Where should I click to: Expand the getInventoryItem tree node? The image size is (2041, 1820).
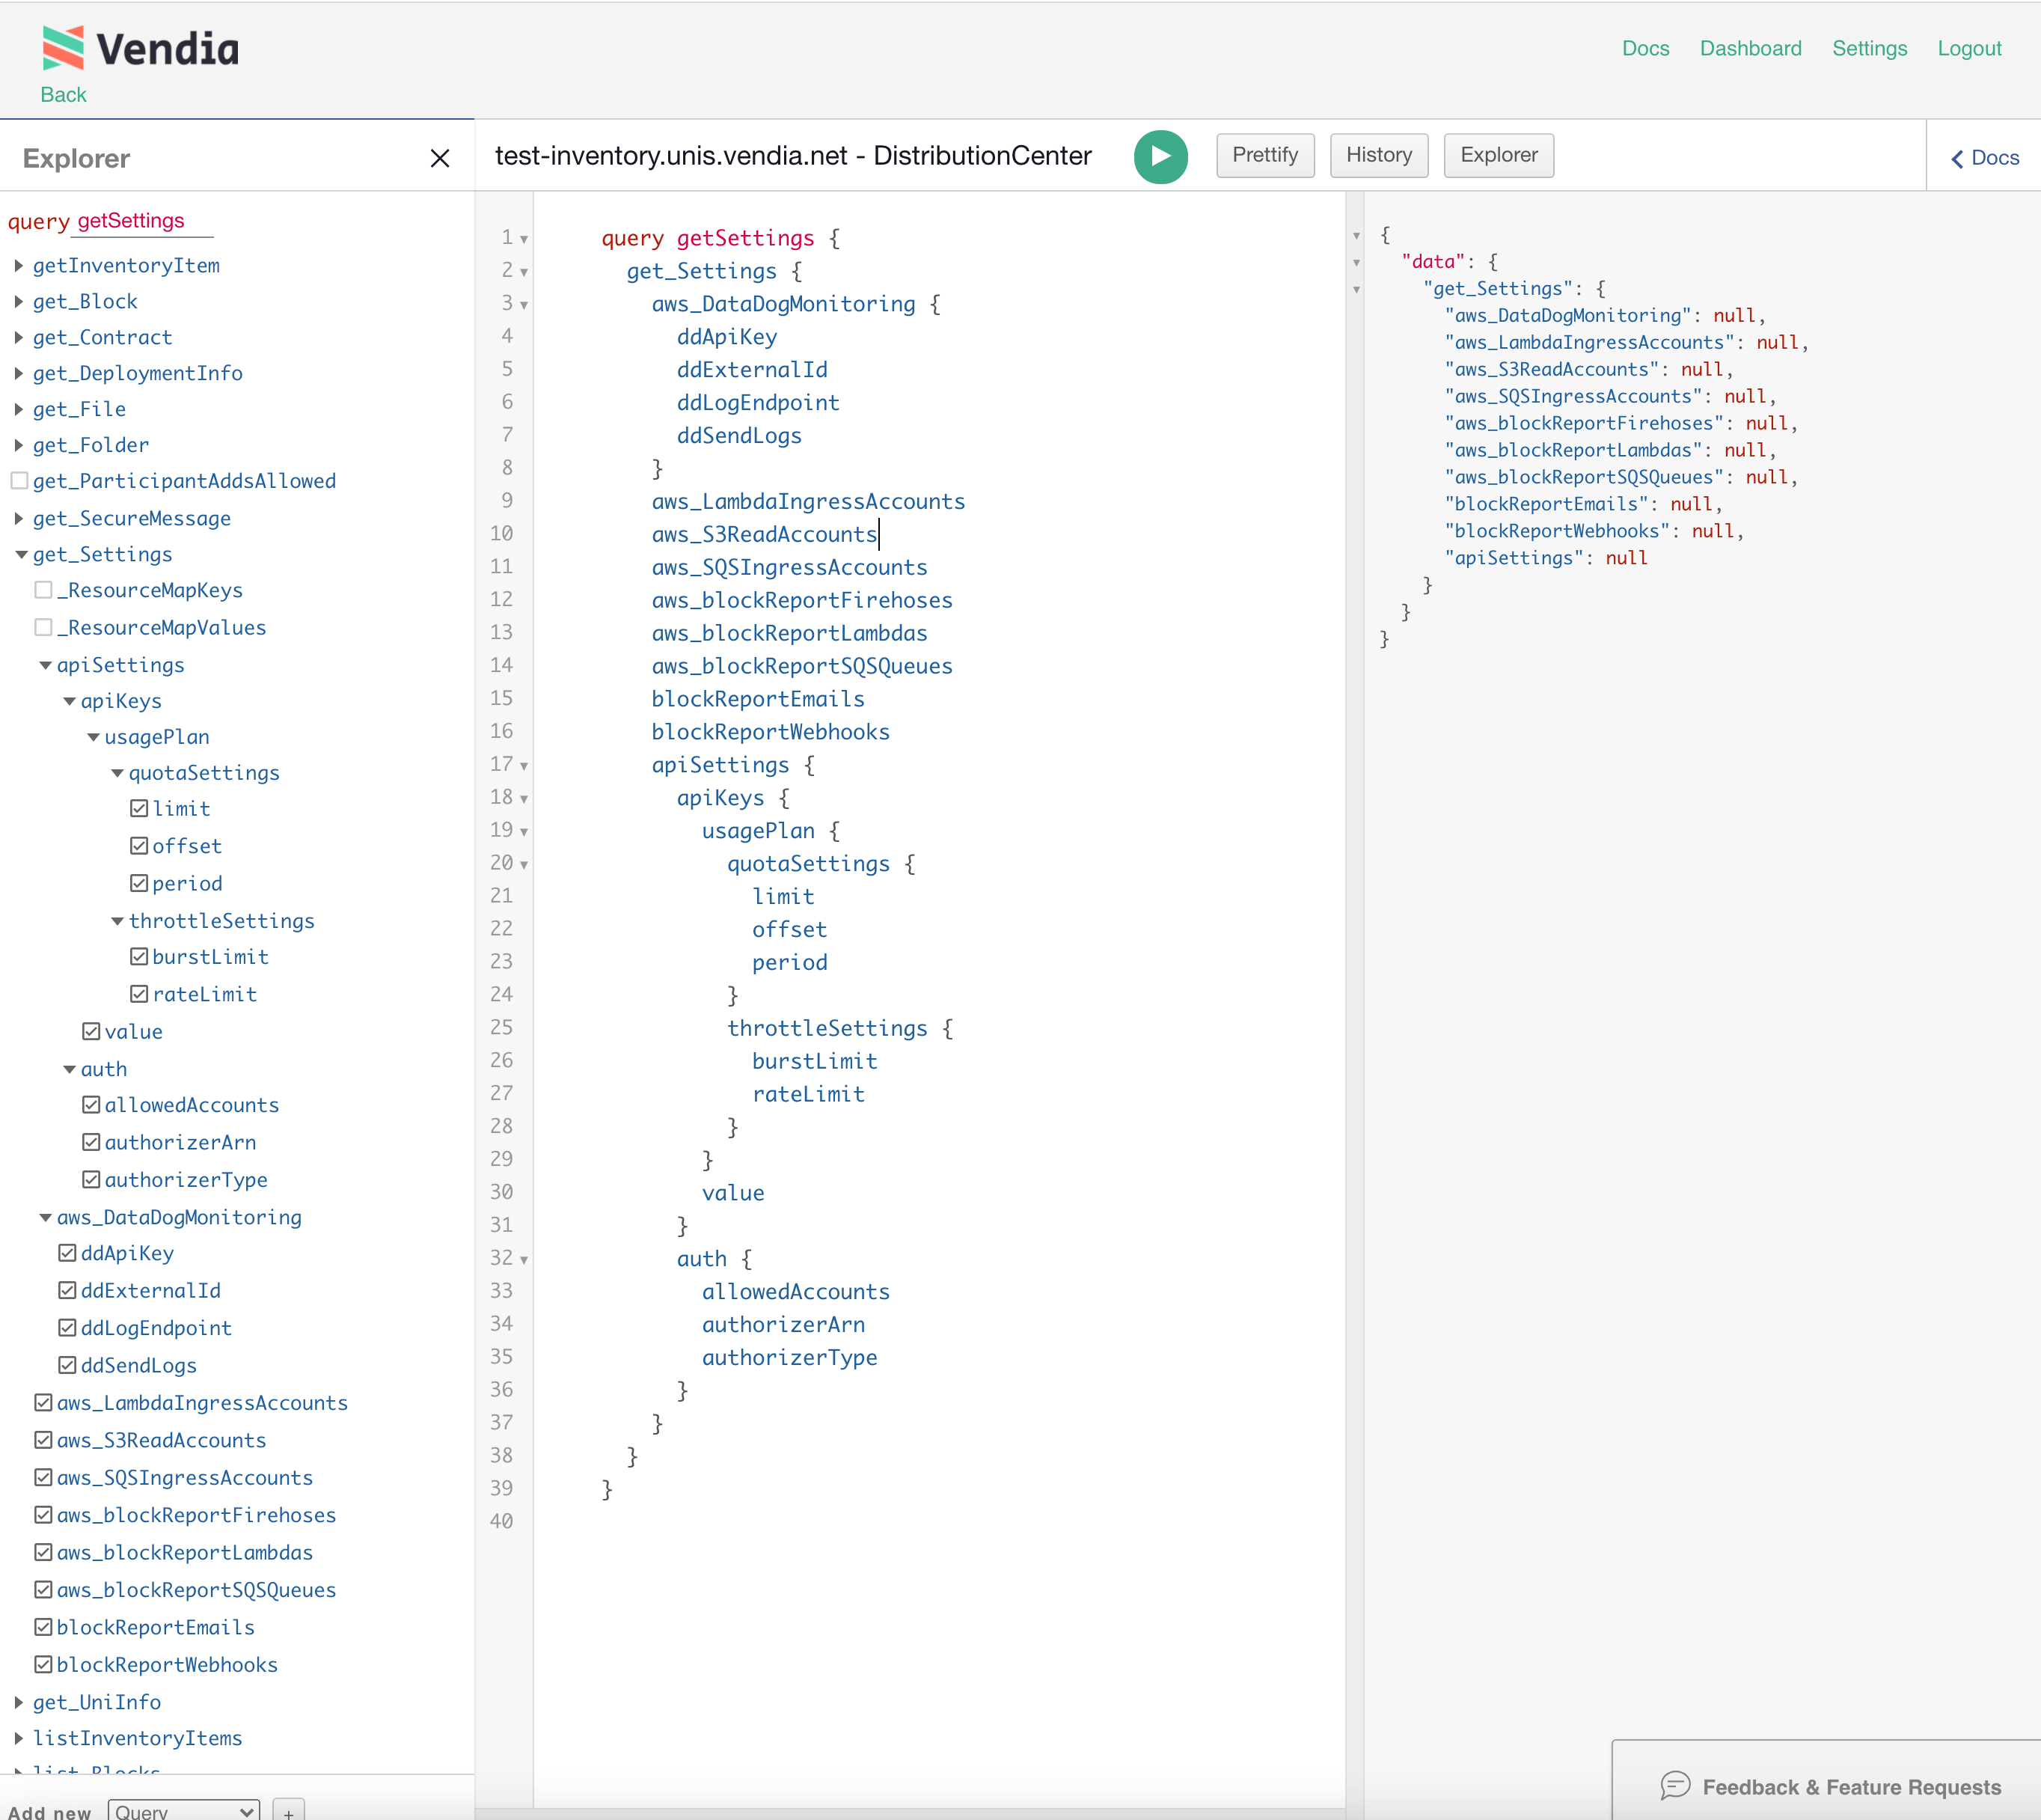19,265
